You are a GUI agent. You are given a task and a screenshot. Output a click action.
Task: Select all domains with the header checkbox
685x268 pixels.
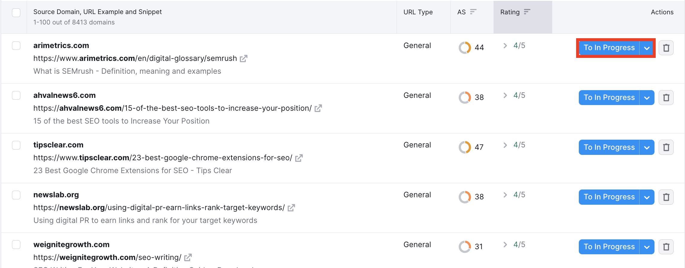click(x=16, y=13)
